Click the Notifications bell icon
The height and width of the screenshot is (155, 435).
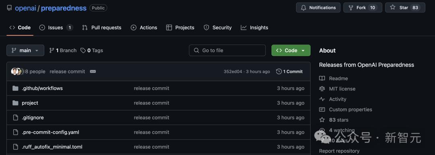click(304, 8)
